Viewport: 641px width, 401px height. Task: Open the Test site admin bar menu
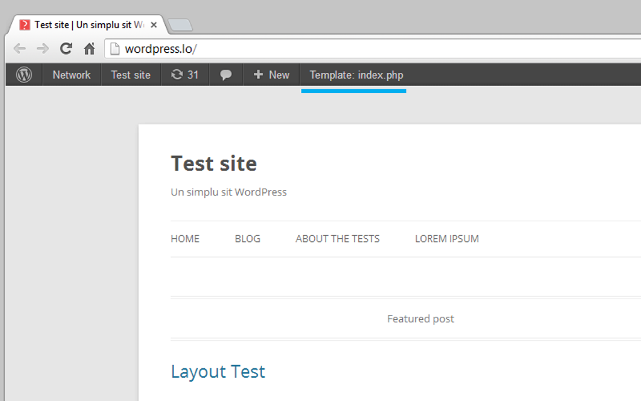pyautogui.click(x=130, y=75)
